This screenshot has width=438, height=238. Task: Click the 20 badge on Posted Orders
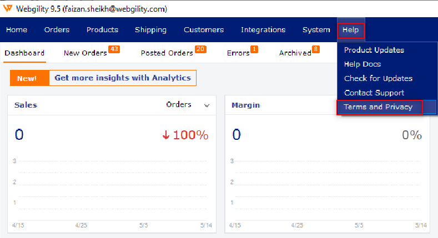coord(200,49)
